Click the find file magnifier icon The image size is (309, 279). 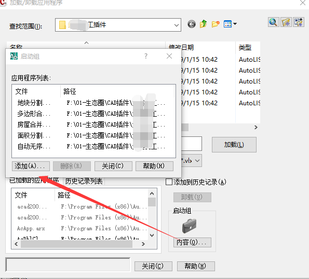click(273, 22)
